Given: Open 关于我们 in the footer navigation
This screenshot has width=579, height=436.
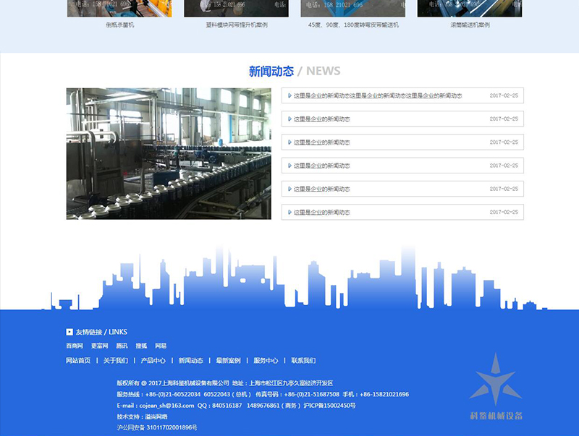Looking at the screenshot, I should tap(116, 360).
